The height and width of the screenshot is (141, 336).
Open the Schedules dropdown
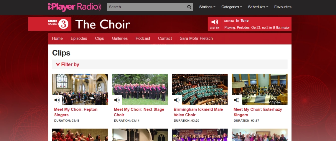[x=258, y=7]
